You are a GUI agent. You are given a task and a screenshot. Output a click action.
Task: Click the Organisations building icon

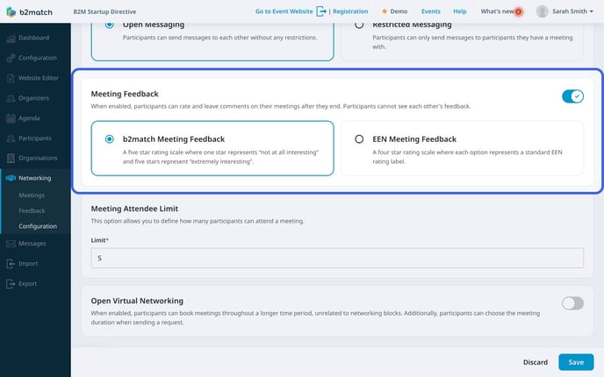point(11,158)
